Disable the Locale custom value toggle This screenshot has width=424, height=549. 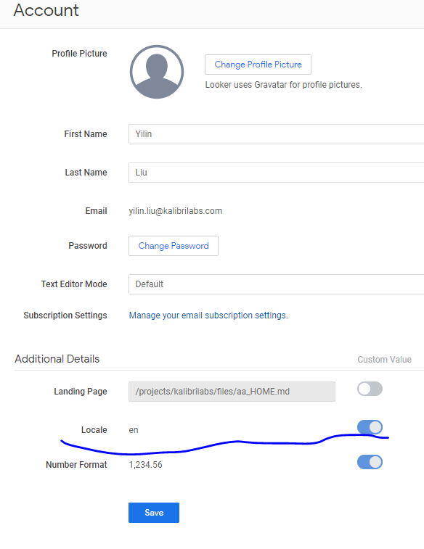click(370, 427)
